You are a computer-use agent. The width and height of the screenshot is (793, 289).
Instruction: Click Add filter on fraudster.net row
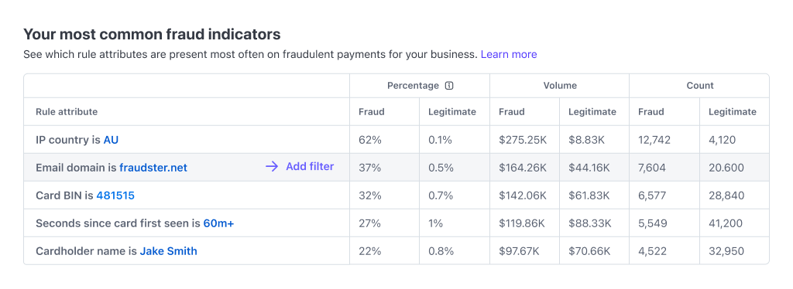(x=310, y=166)
